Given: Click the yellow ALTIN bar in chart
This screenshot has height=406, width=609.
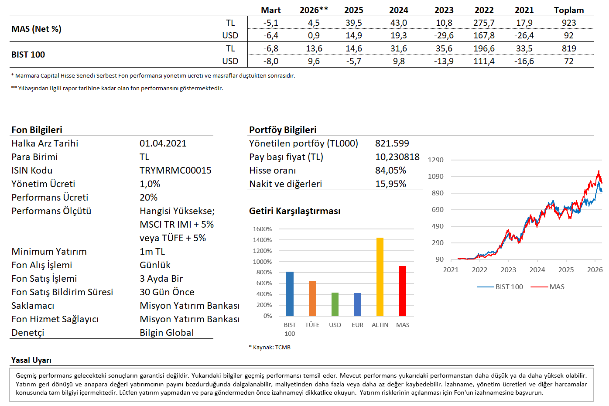Looking at the screenshot, I should (380, 276).
